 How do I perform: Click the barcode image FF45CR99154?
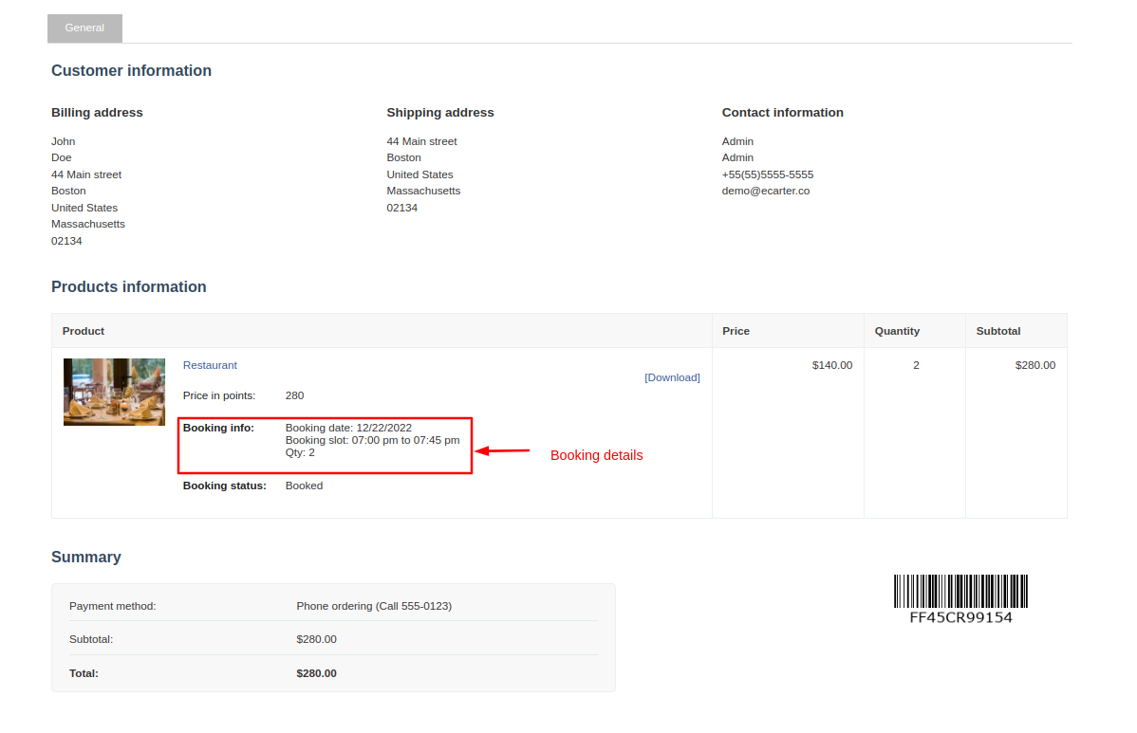point(960,598)
